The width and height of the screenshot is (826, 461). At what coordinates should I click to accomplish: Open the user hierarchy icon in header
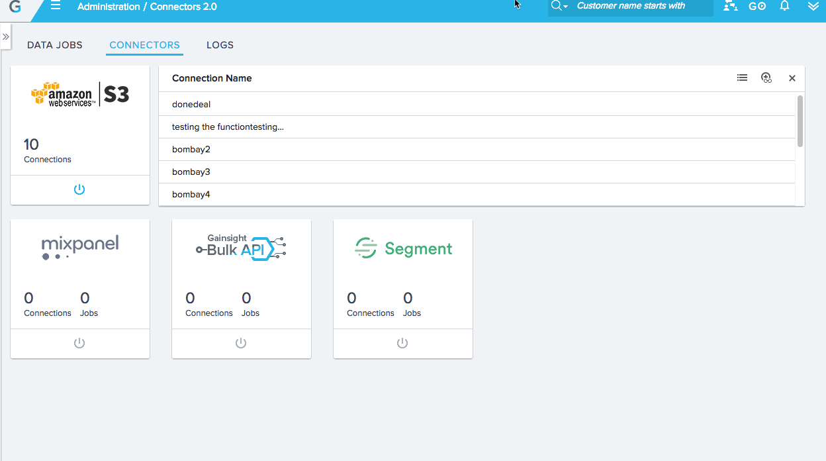(x=730, y=6)
